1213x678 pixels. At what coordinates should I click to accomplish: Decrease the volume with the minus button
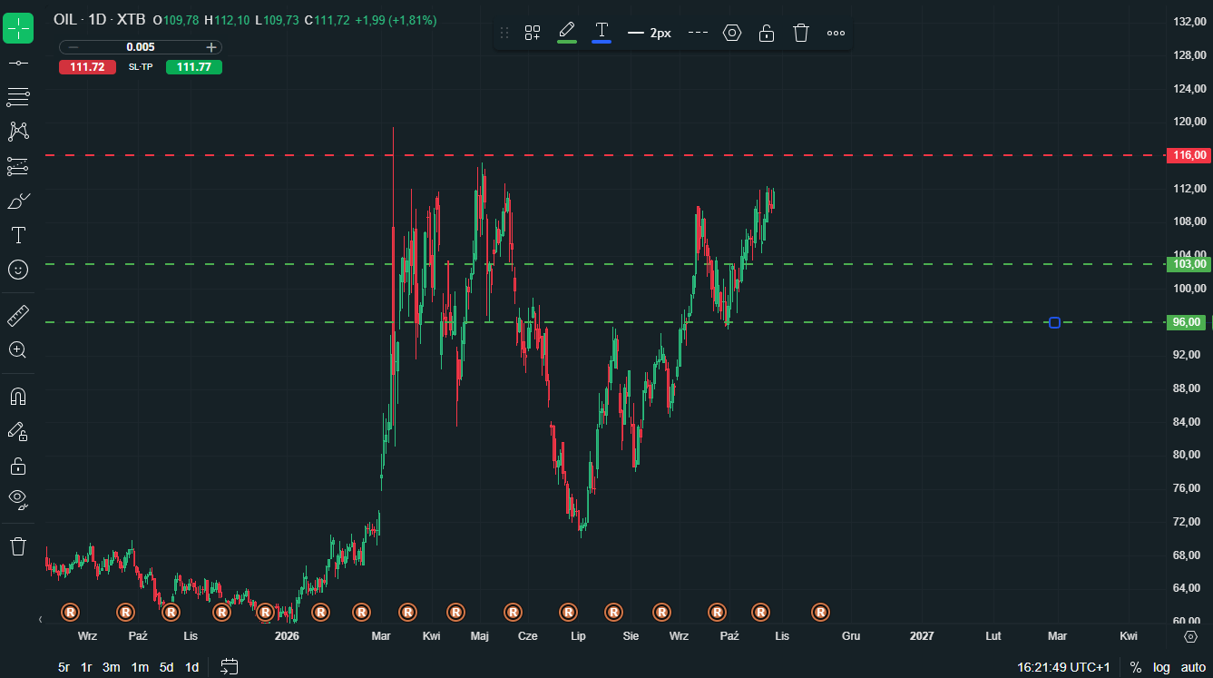(73, 47)
